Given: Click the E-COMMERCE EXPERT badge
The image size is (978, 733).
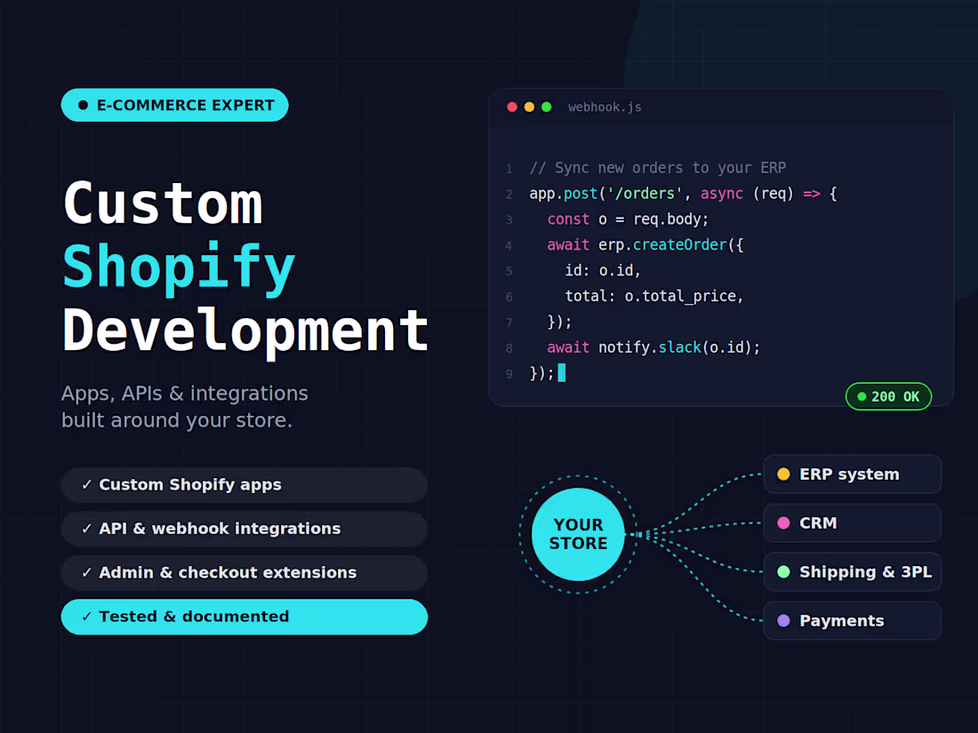Looking at the screenshot, I should click(x=174, y=105).
